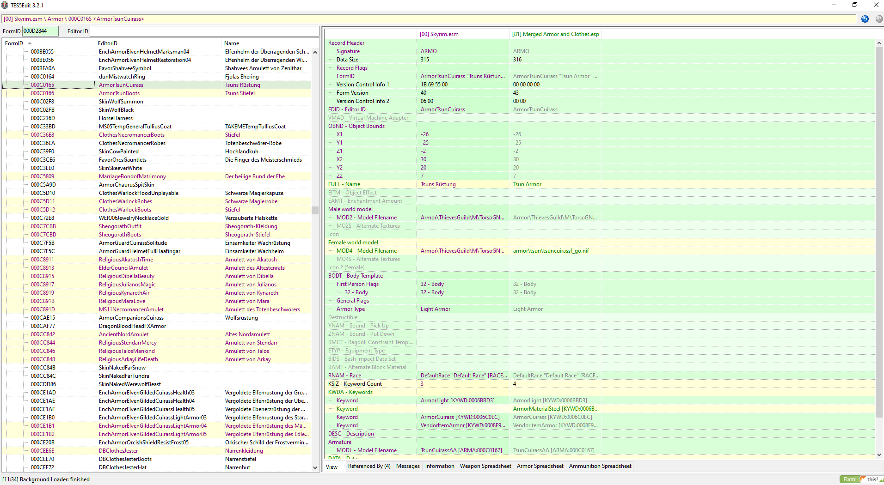Click the Data Size field row
884x485 pixels.
[x=600, y=60]
